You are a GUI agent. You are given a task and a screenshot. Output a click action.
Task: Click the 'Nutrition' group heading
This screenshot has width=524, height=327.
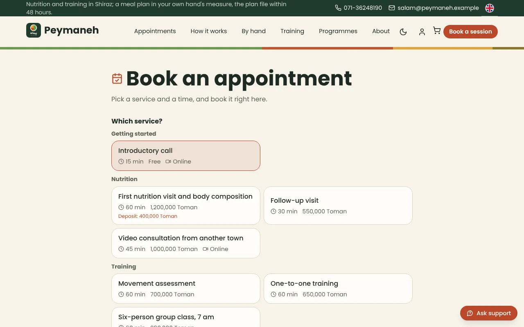point(124,179)
